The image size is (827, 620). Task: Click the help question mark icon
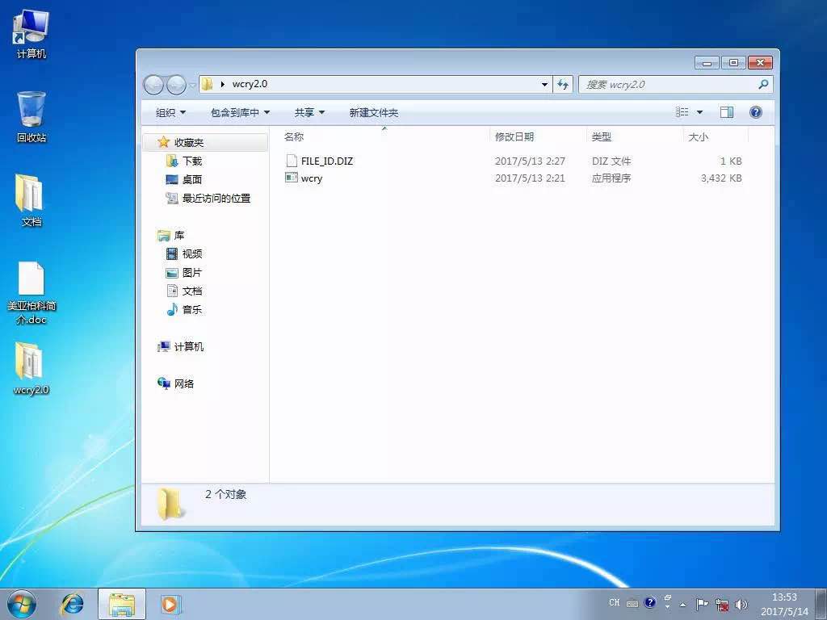pyautogui.click(x=755, y=111)
